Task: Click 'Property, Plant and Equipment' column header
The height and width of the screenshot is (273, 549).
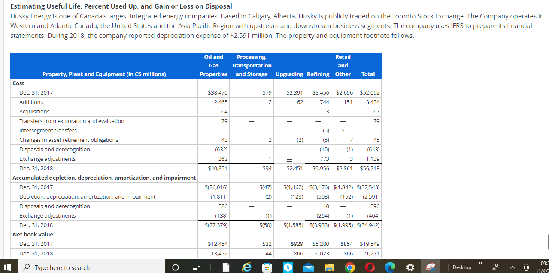Action: click(x=104, y=74)
